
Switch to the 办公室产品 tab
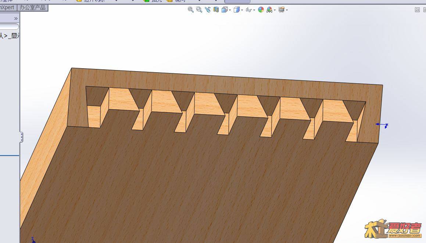click(32, 8)
